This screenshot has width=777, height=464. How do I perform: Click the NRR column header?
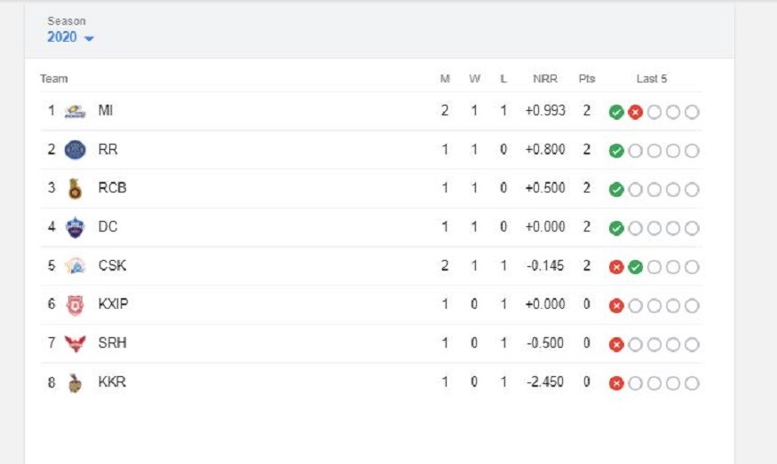tap(545, 79)
